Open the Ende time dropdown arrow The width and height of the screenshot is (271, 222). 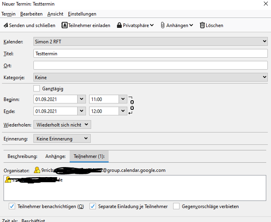(123, 111)
